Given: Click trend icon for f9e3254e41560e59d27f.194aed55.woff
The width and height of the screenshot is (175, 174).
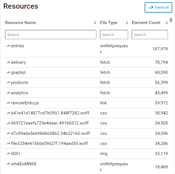Looking at the screenshot, I should click(8, 144).
